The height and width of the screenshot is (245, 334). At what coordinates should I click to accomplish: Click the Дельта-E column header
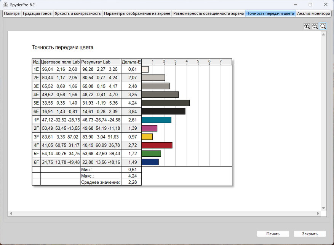coord(131,62)
